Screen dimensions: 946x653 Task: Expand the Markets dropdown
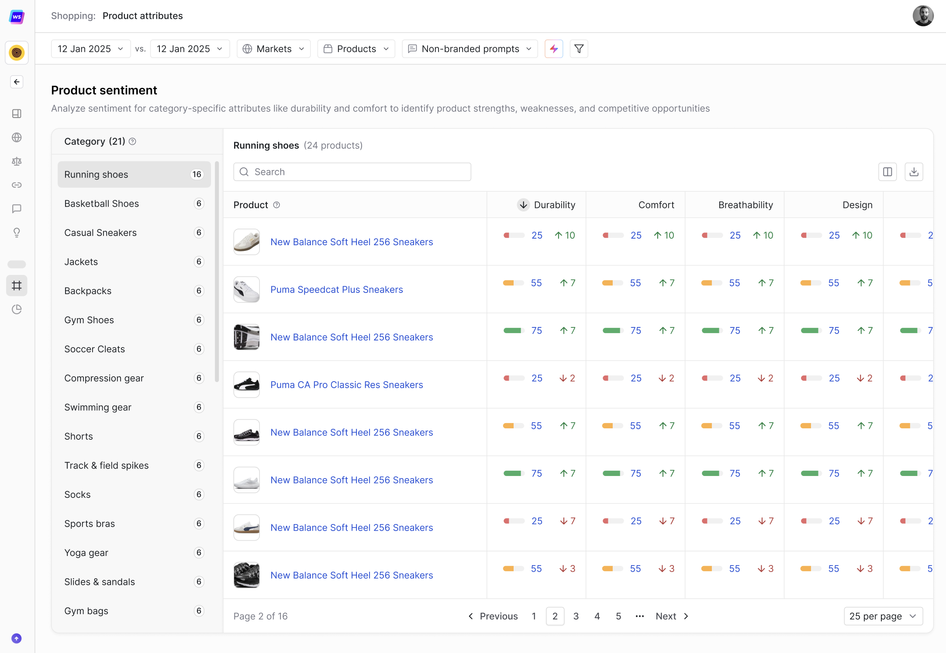click(273, 49)
